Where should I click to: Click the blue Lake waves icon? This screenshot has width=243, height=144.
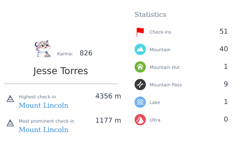click(140, 102)
